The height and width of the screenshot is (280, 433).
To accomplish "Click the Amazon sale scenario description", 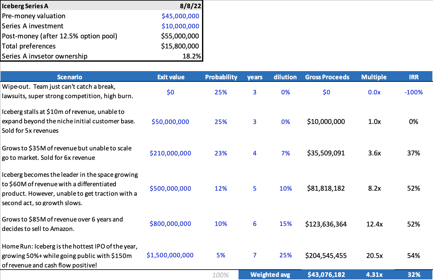I will coord(62,224).
